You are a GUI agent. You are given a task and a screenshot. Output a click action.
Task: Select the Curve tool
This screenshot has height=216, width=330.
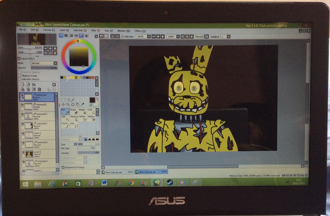click(x=65, y=125)
